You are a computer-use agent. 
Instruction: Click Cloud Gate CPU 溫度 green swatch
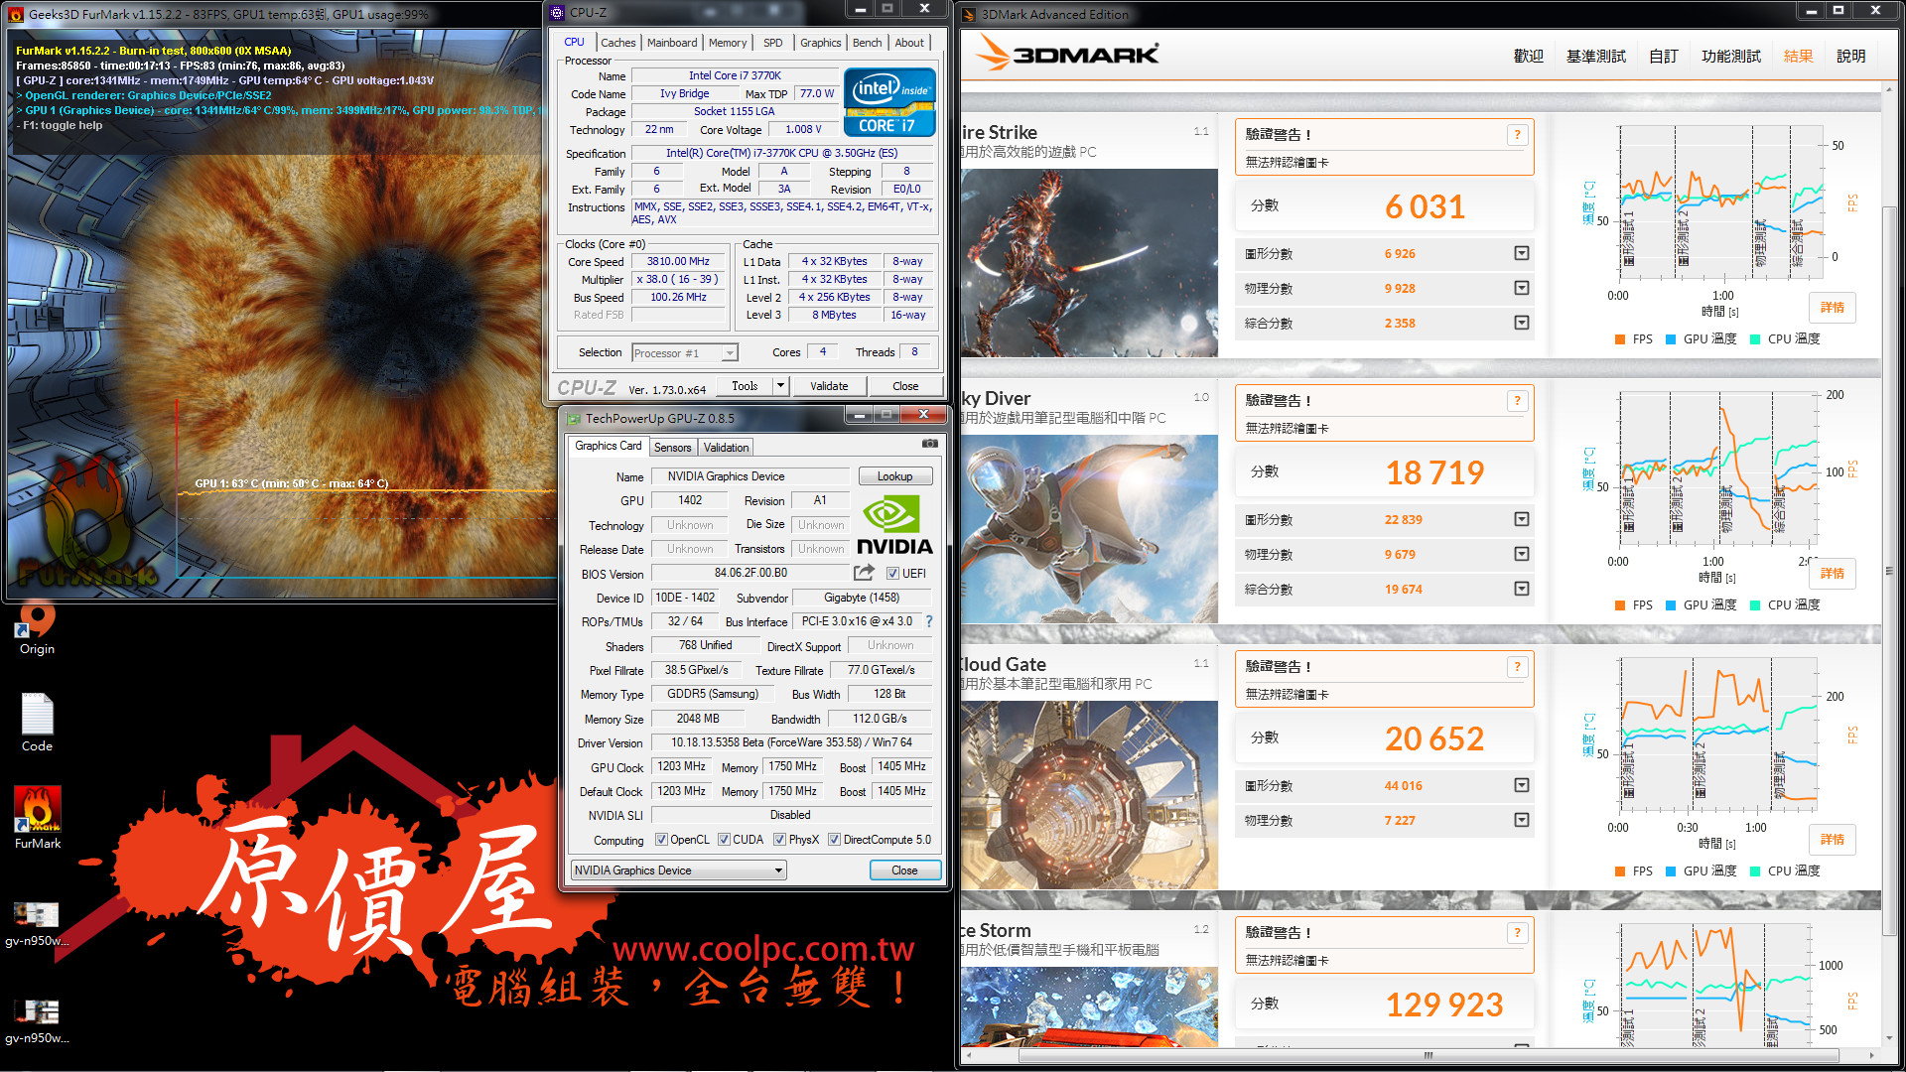point(1755,871)
